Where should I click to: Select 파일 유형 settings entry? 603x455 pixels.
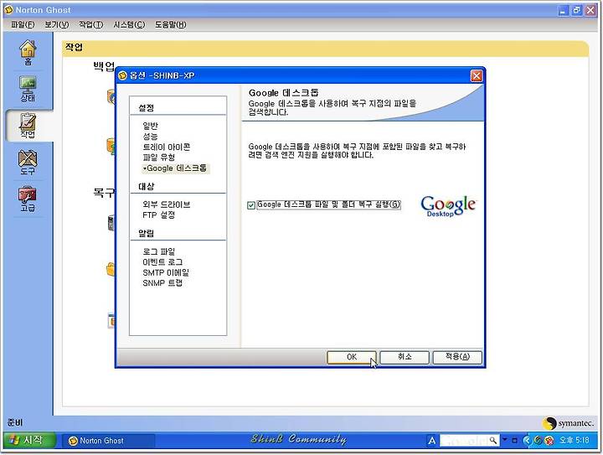(158, 158)
